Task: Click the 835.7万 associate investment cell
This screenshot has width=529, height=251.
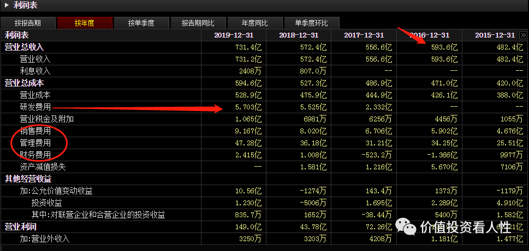Action: pos(248,215)
